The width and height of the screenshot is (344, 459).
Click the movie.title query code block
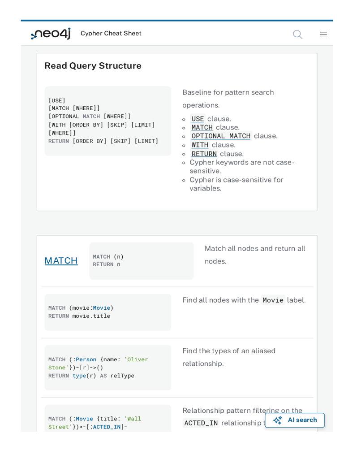click(107, 312)
